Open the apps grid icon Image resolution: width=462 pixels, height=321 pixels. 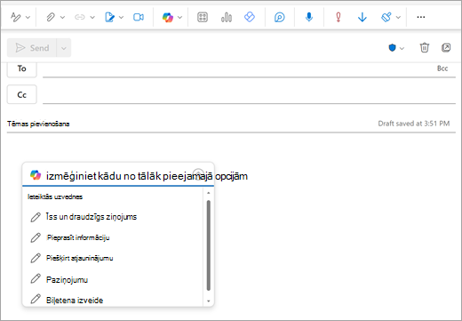click(x=203, y=17)
